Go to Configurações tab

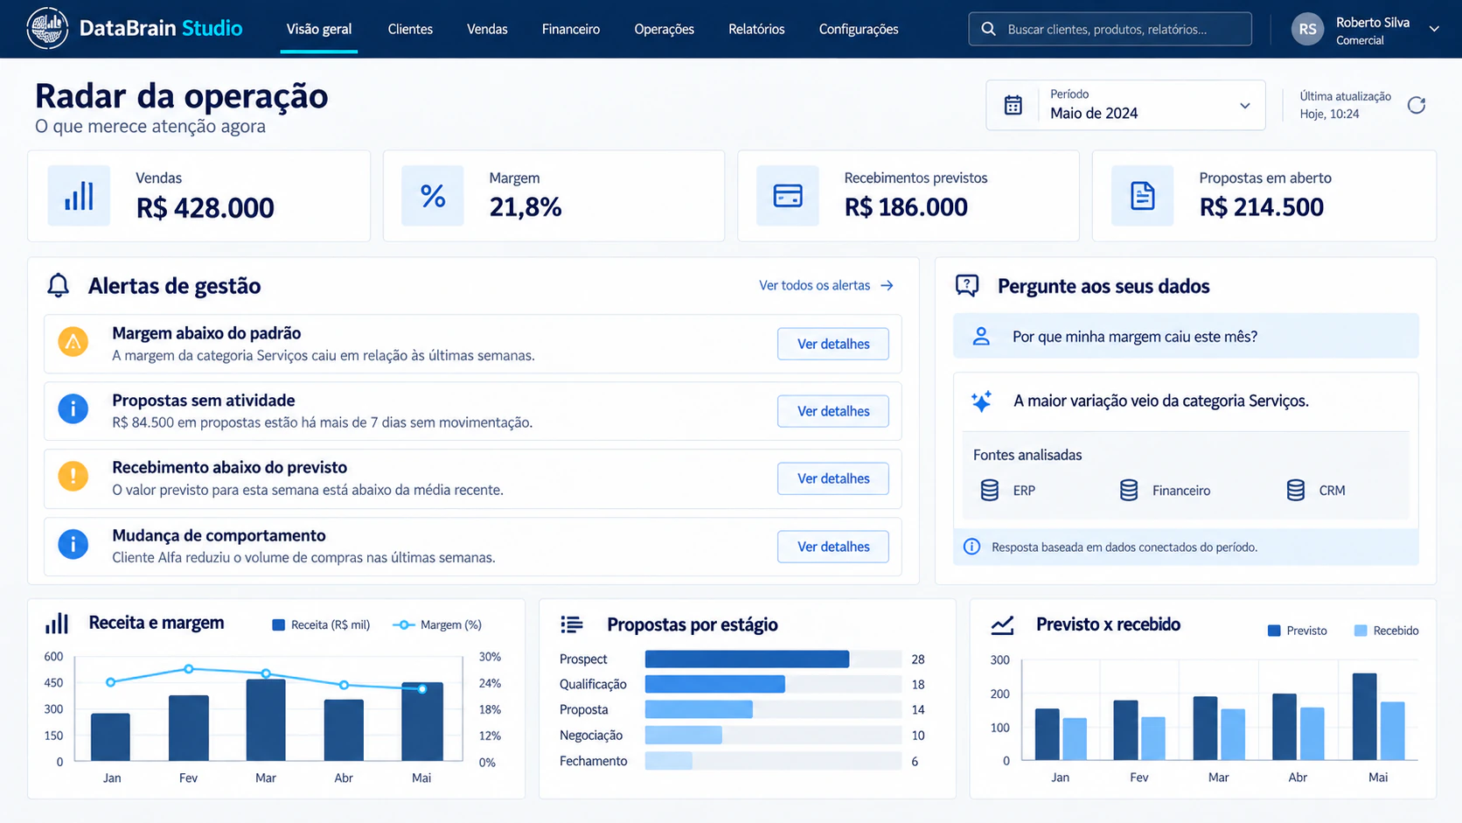[859, 29]
